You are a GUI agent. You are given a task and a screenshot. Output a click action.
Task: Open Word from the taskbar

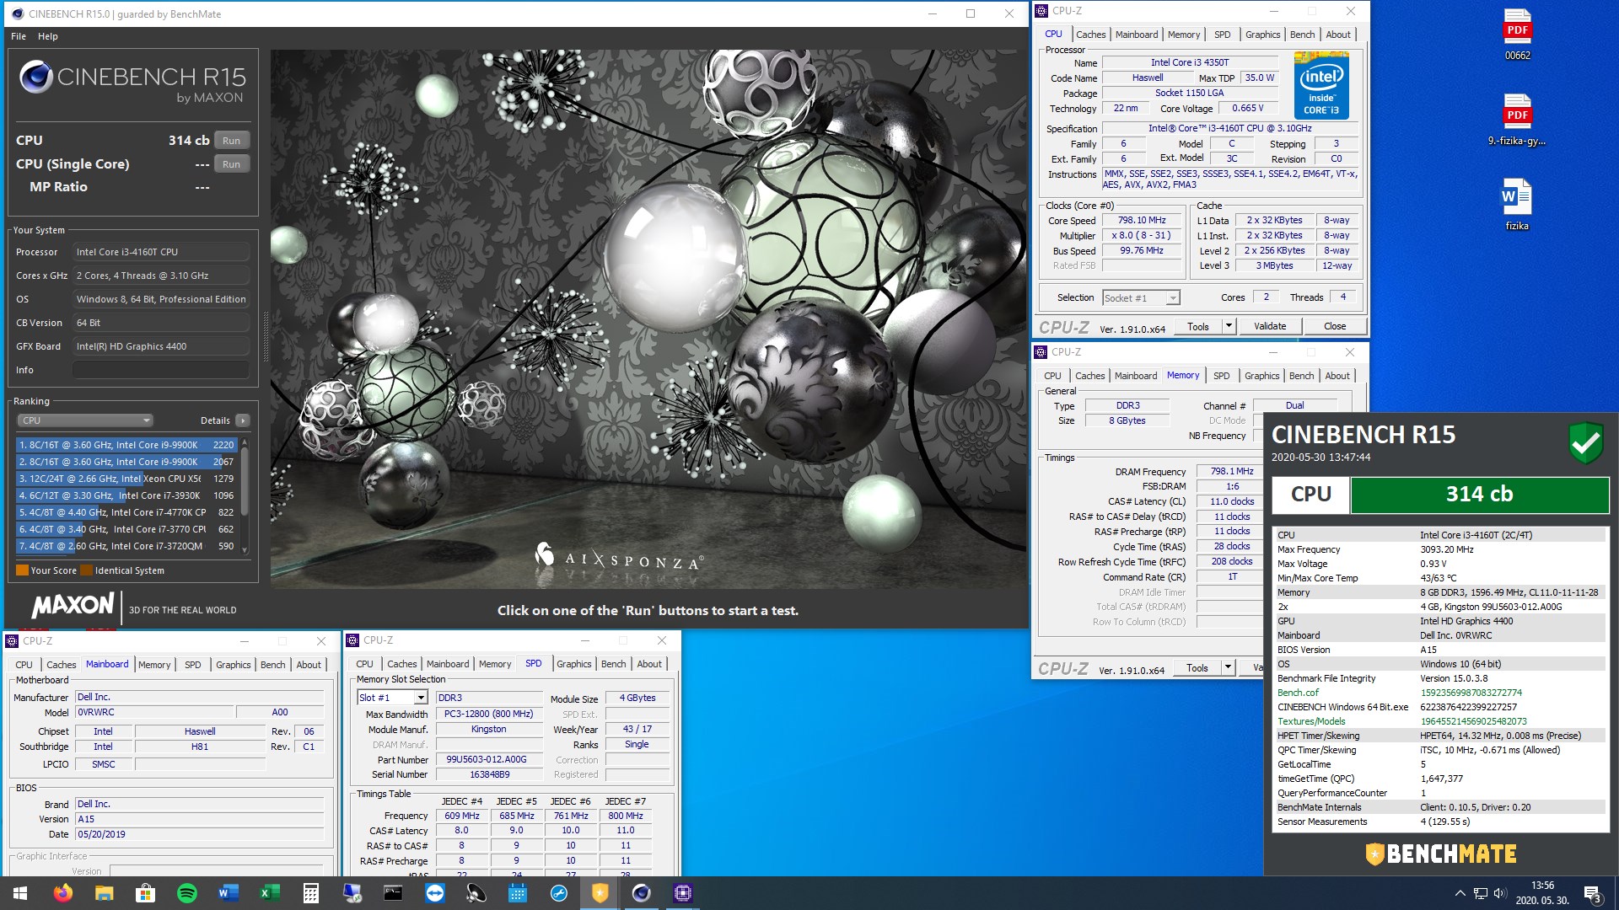pos(229,893)
